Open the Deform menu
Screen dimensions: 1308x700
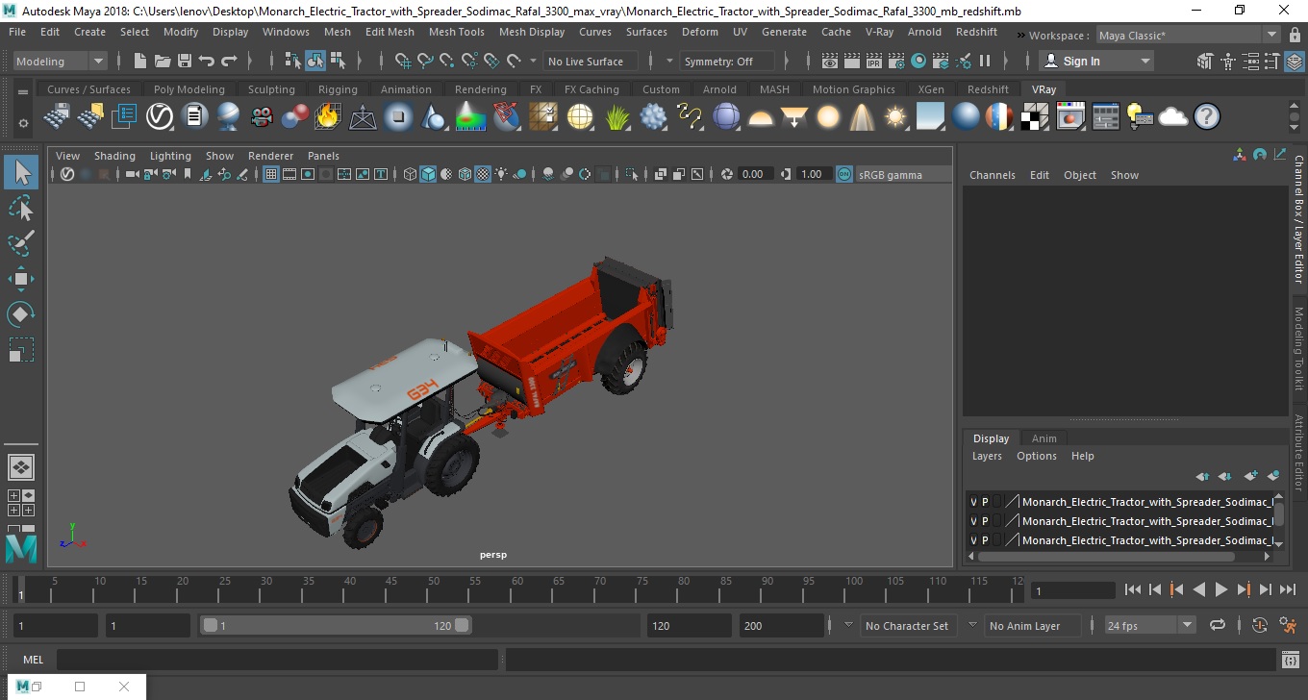pos(699,32)
